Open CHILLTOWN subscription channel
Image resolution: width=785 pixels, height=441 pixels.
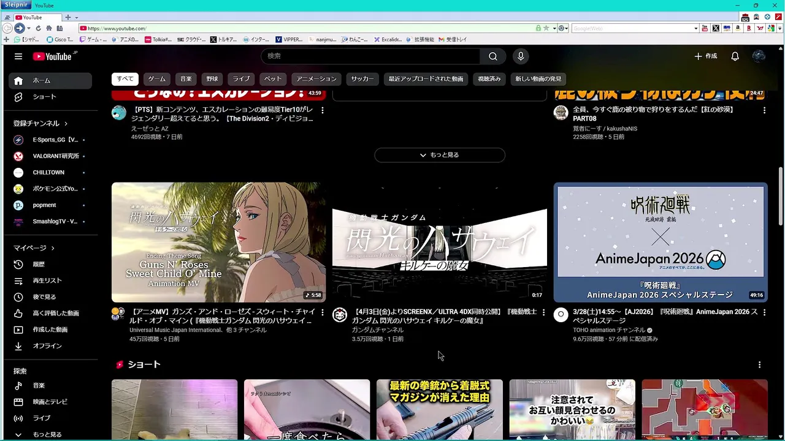tap(50, 173)
